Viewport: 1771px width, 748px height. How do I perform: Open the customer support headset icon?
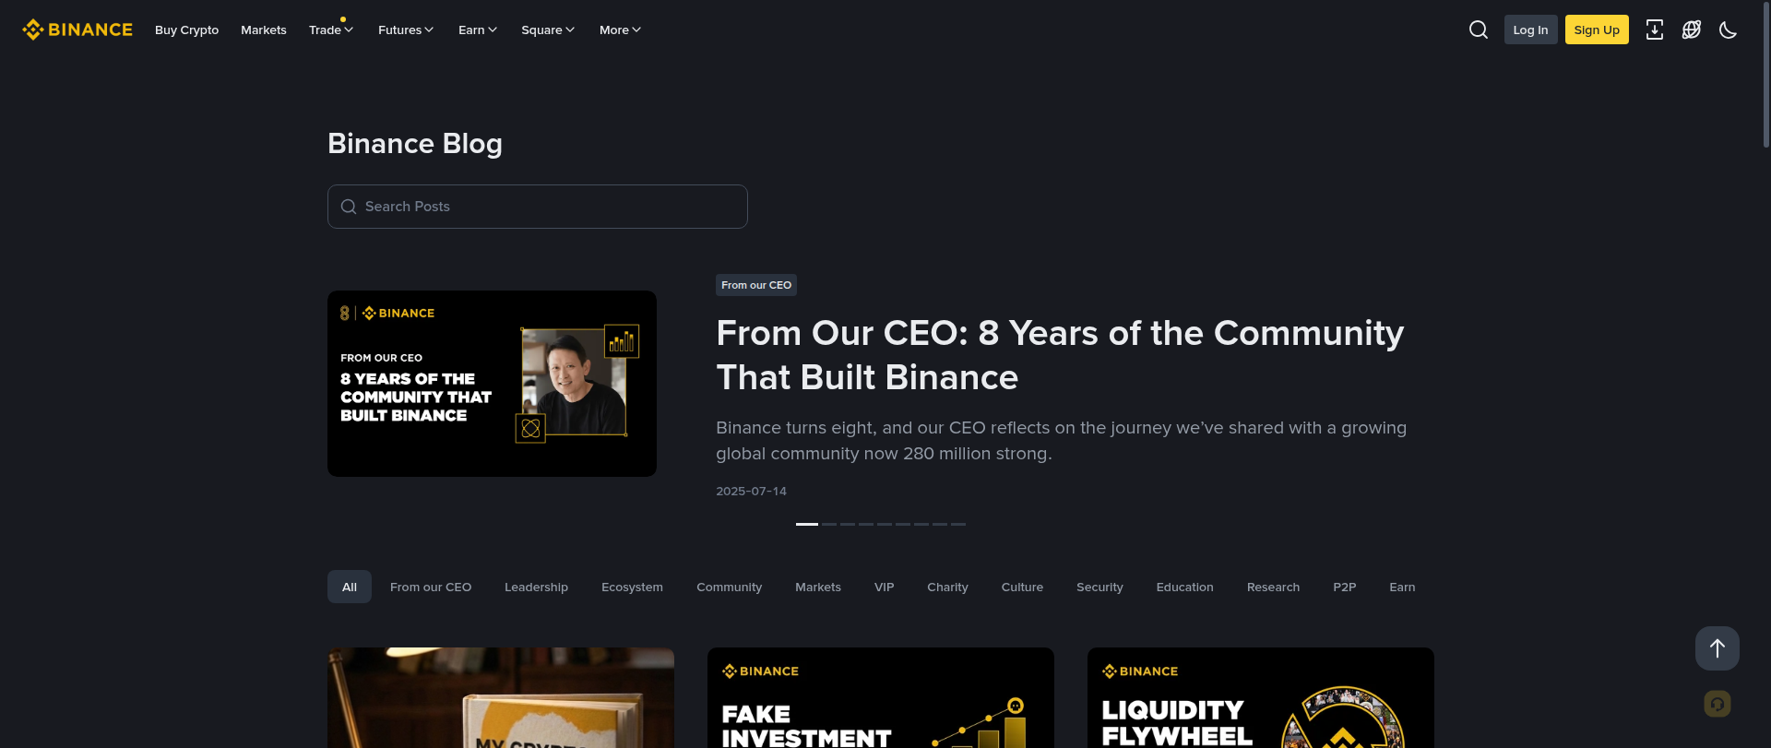[x=1718, y=704]
